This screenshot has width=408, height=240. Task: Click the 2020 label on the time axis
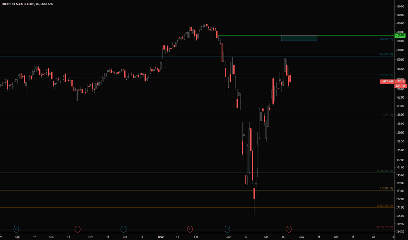[161, 237]
